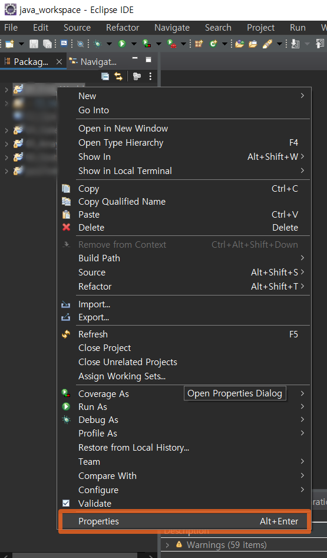Click the Search pencil toolbar icon
The width and height of the screenshot is (327, 558).
[x=267, y=44]
